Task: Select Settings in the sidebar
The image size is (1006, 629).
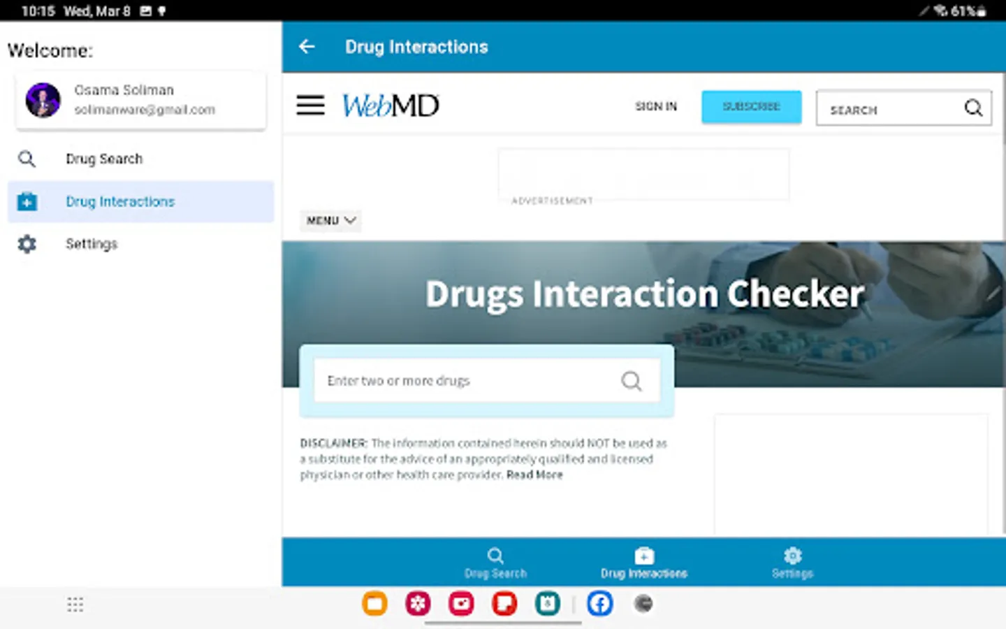Action: click(140, 244)
